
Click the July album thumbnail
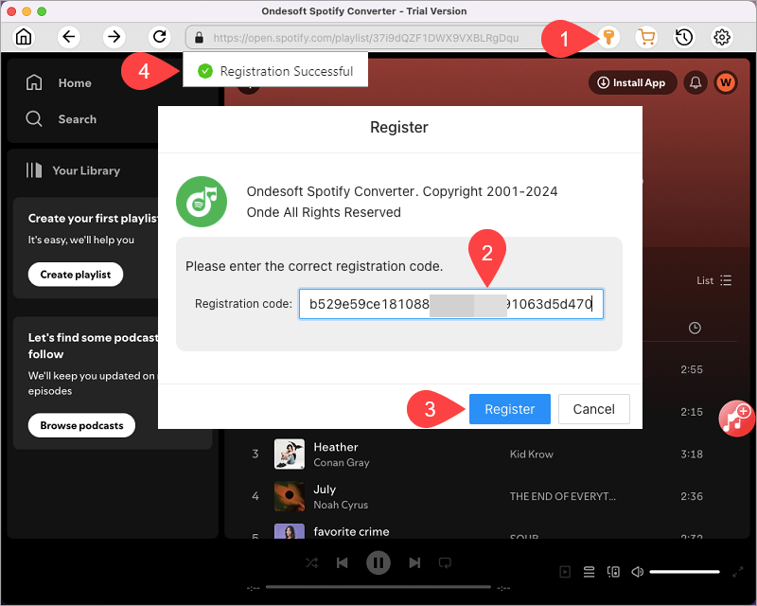click(x=290, y=496)
